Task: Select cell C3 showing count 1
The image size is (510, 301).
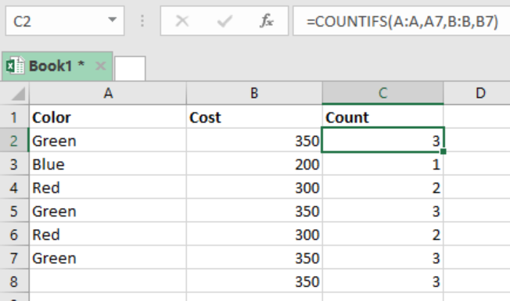Action: (x=382, y=163)
